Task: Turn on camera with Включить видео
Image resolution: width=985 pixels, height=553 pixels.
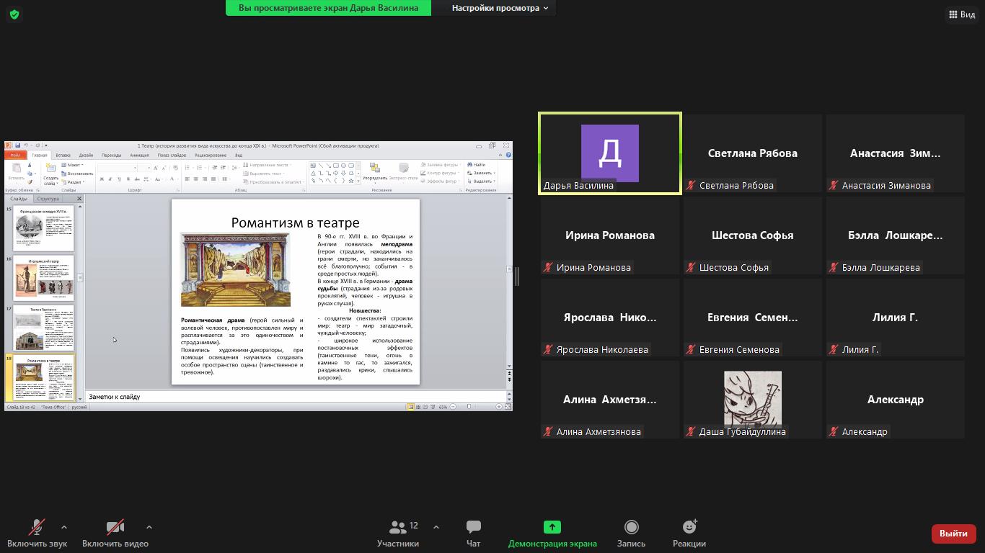Action: pos(115,528)
